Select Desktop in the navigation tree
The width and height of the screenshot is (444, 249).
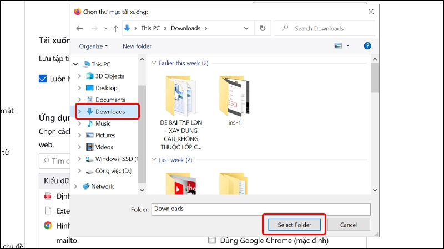106,88
